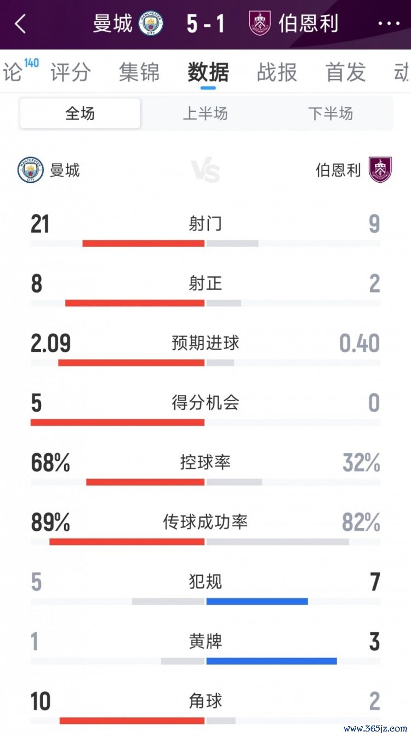Image resolution: width=411 pixels, height=737 pixels.
Task: Tap Burnley crest in header
Action: click(260, 24)
